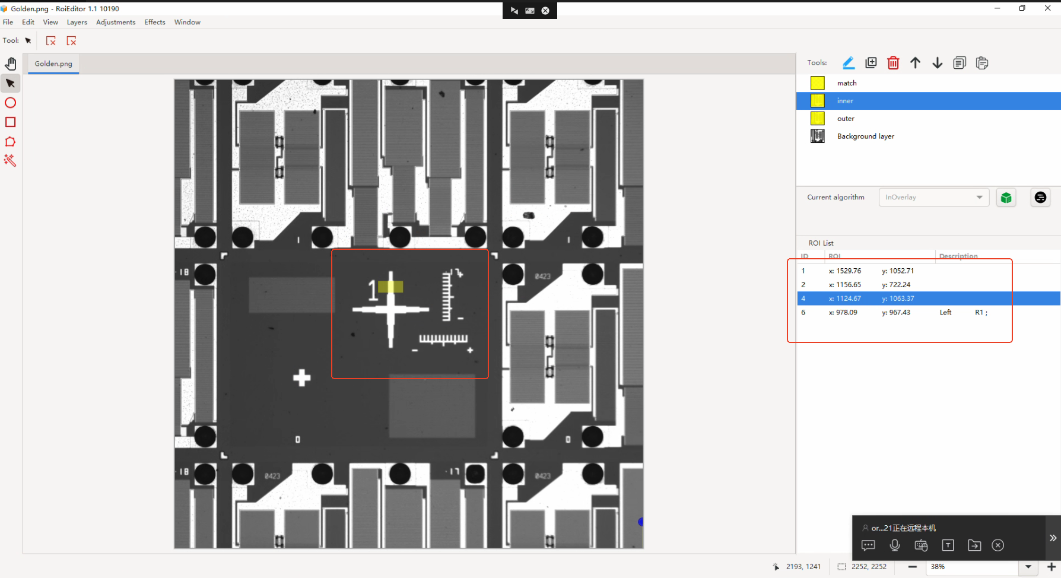The image size is (1061, 578).
Task: Click the outer layer yellow swatch
Action: click(818, 119)
